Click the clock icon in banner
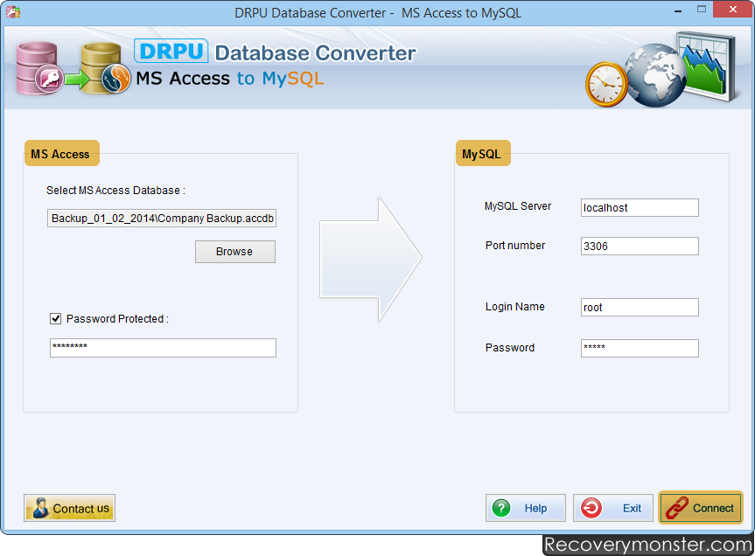 coord(606,84)
